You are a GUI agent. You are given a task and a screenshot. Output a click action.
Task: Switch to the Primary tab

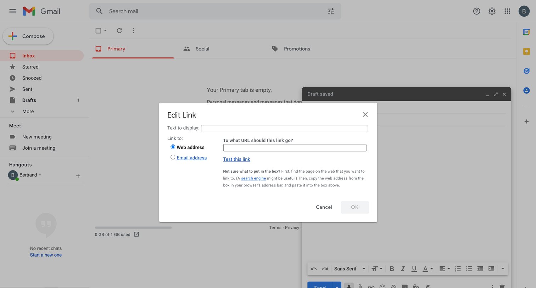(x=133, y=49)
